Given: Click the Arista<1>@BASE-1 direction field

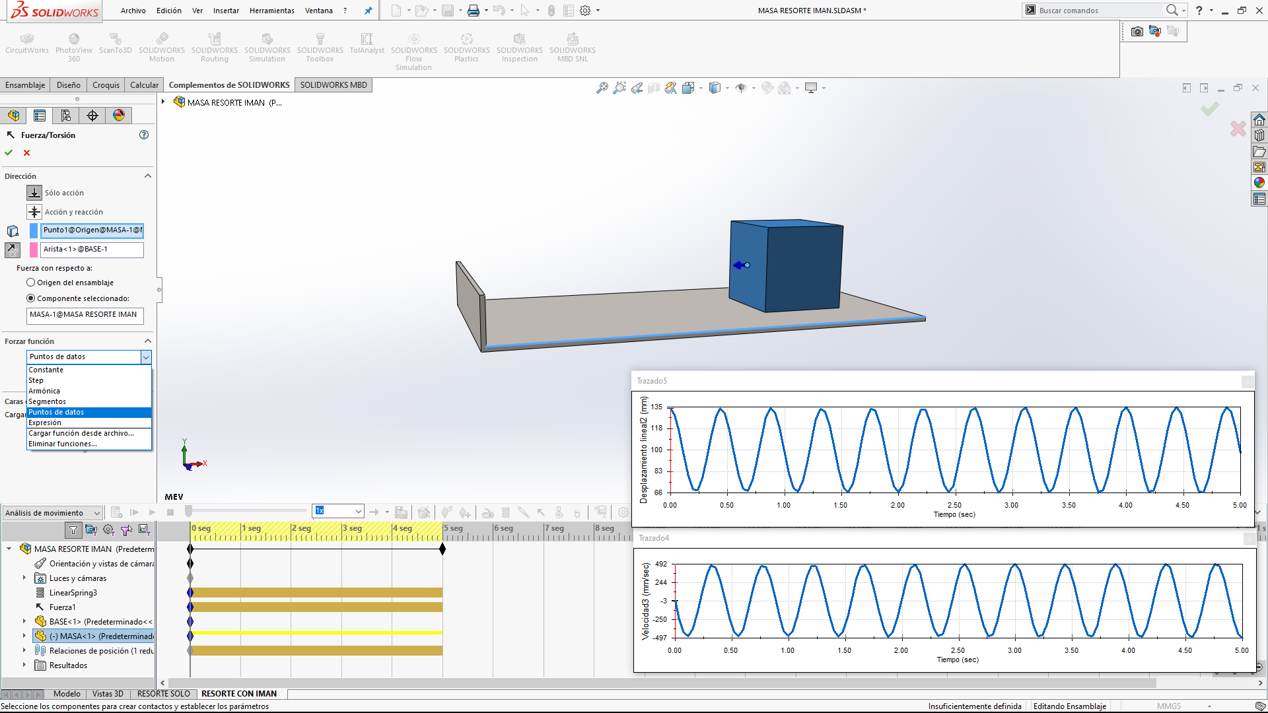Looking at the screenshot, I should 91,250.
